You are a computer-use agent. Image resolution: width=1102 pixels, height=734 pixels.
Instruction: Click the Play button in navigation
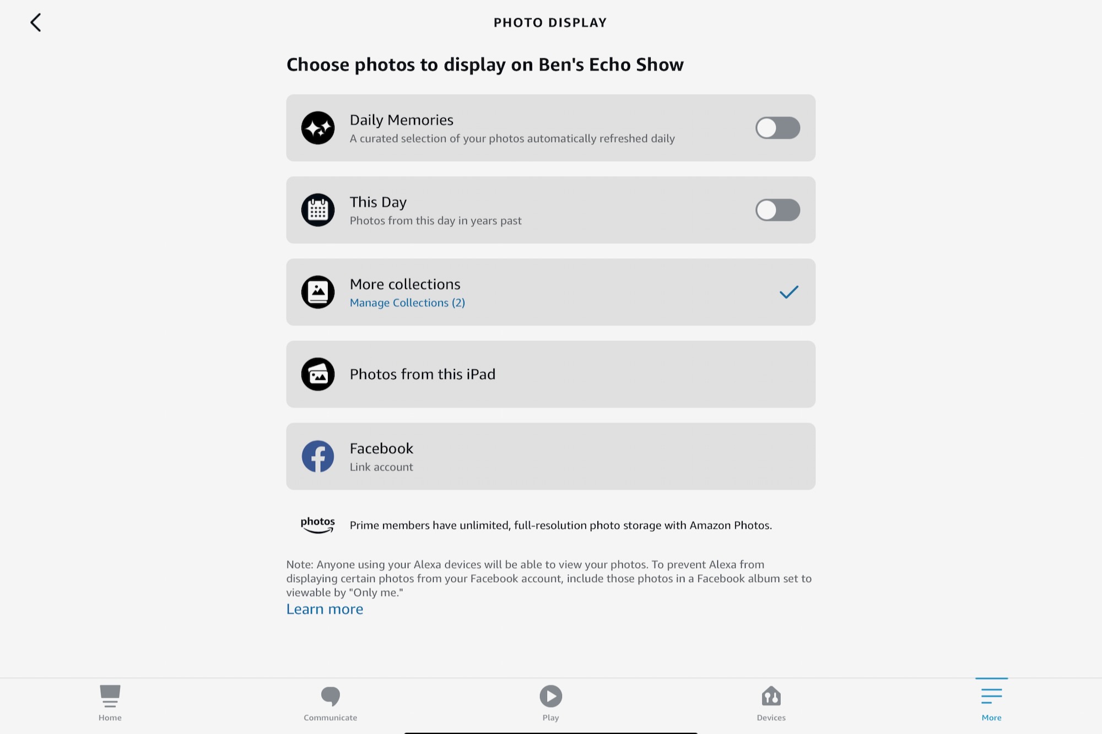550,702
